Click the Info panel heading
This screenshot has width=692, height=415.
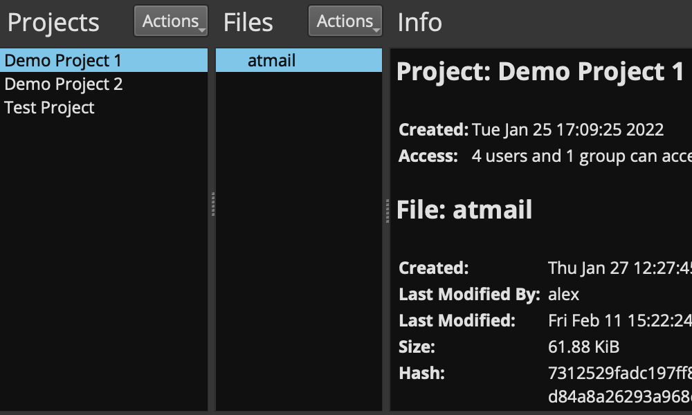(419, 22)
